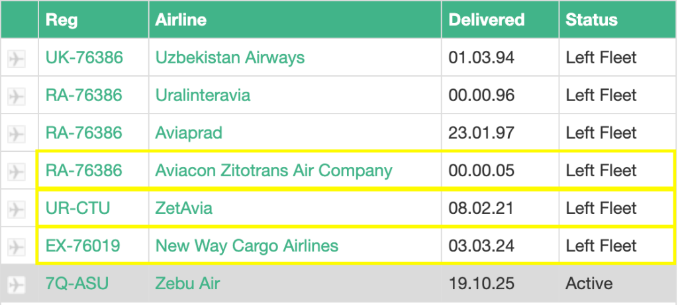Open the Zebu Air airline link
678x305 pixels.
tap(187, 283)
